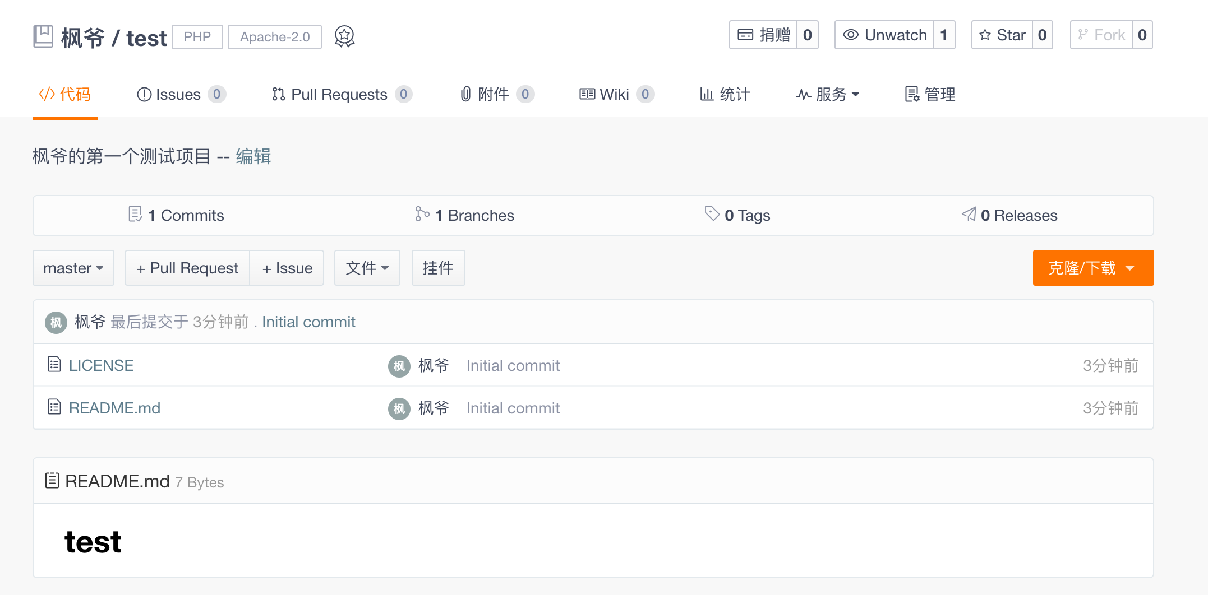Click the LICENSE file icon
Screen dimensions: 1208x595
[54, 365]
